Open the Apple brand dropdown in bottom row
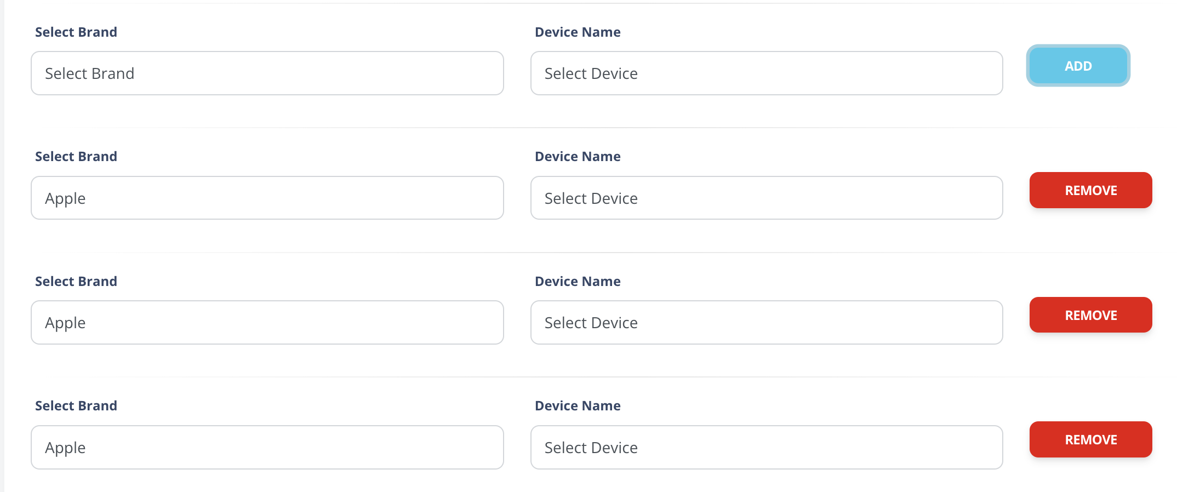 click(267, 447)
